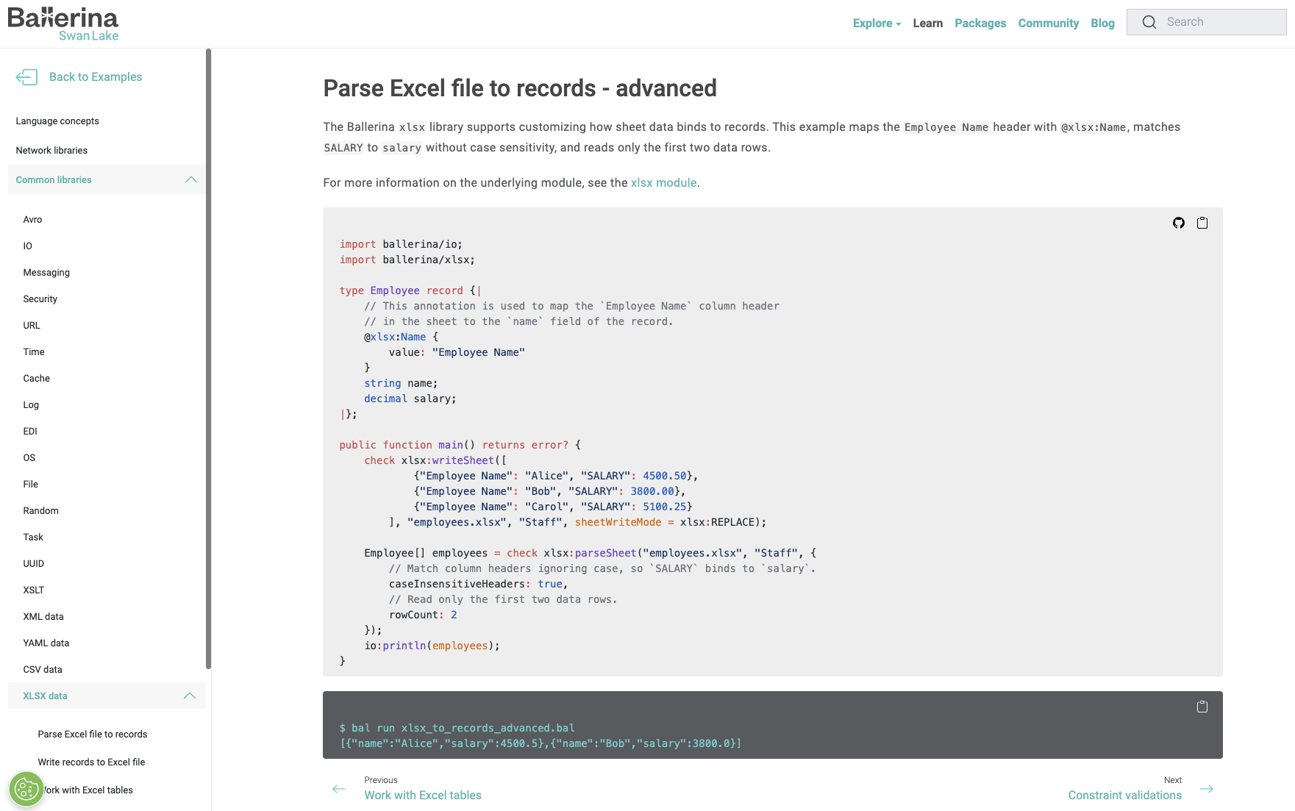Click the rowCount: 2 code line
This screenshot has width=1295, height=811.
click(423, 615)
